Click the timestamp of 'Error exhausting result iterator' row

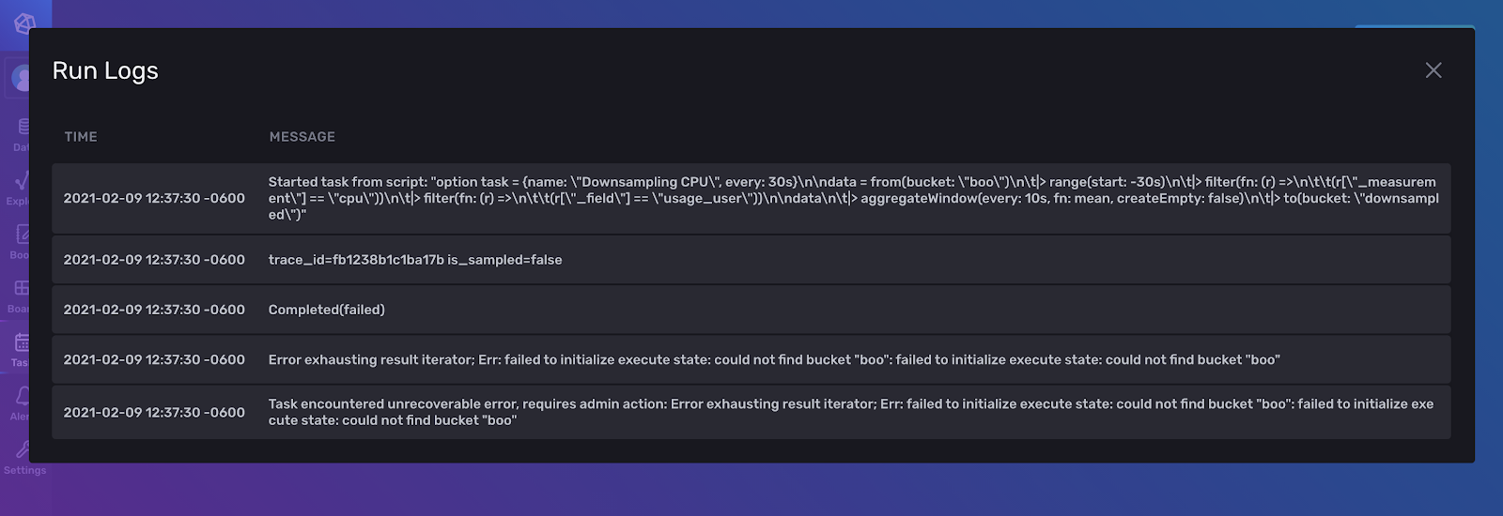154,360
